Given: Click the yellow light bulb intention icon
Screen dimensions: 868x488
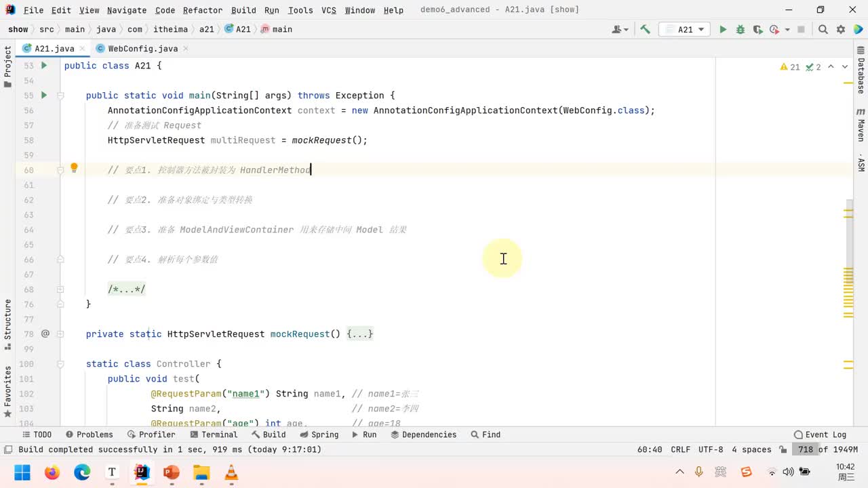Looking at the screenshot, I should click(x=75, y=168).
